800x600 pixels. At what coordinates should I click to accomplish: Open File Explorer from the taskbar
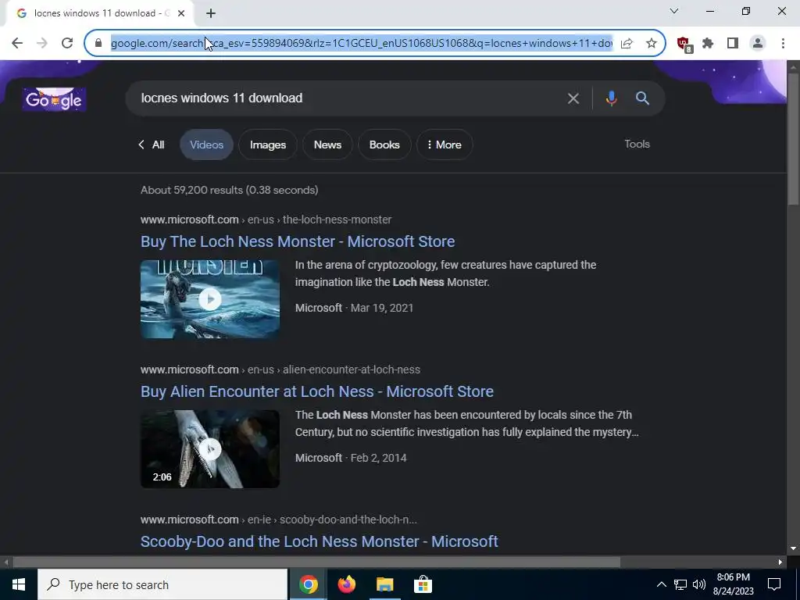[x=384, y=584]
